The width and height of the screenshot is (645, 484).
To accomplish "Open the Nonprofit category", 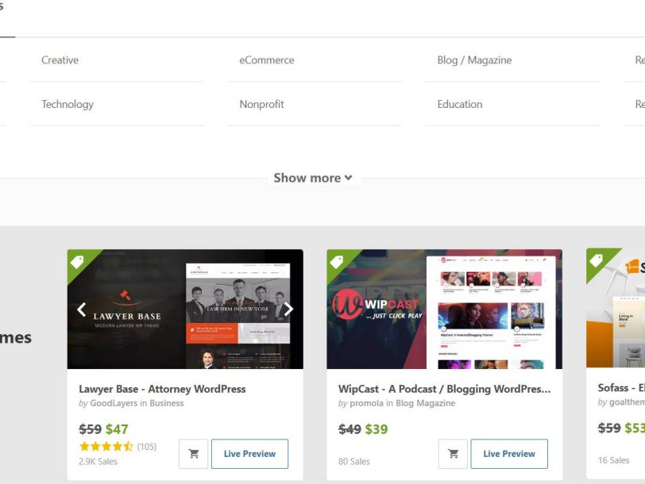I will pyautogui.click(x=261, y=104).
